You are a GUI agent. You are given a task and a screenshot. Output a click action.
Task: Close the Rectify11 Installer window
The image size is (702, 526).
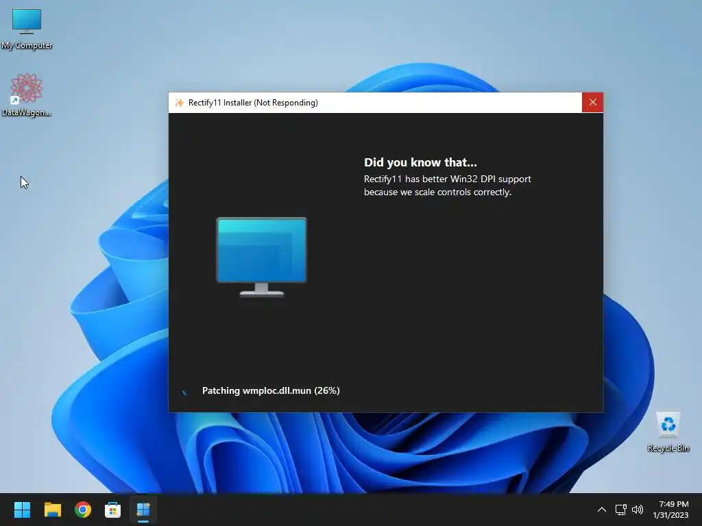[x=593, y=103]
